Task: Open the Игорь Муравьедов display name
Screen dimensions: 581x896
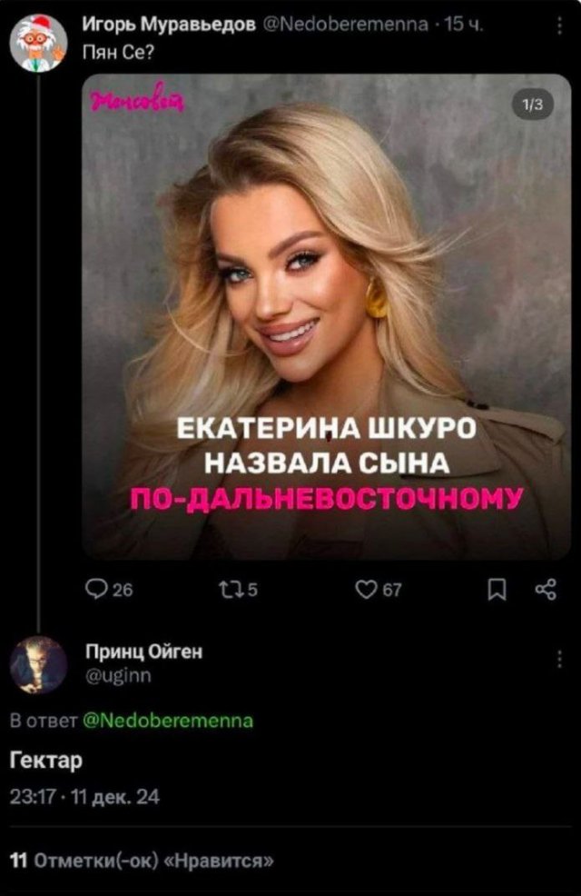Action: 170,24
